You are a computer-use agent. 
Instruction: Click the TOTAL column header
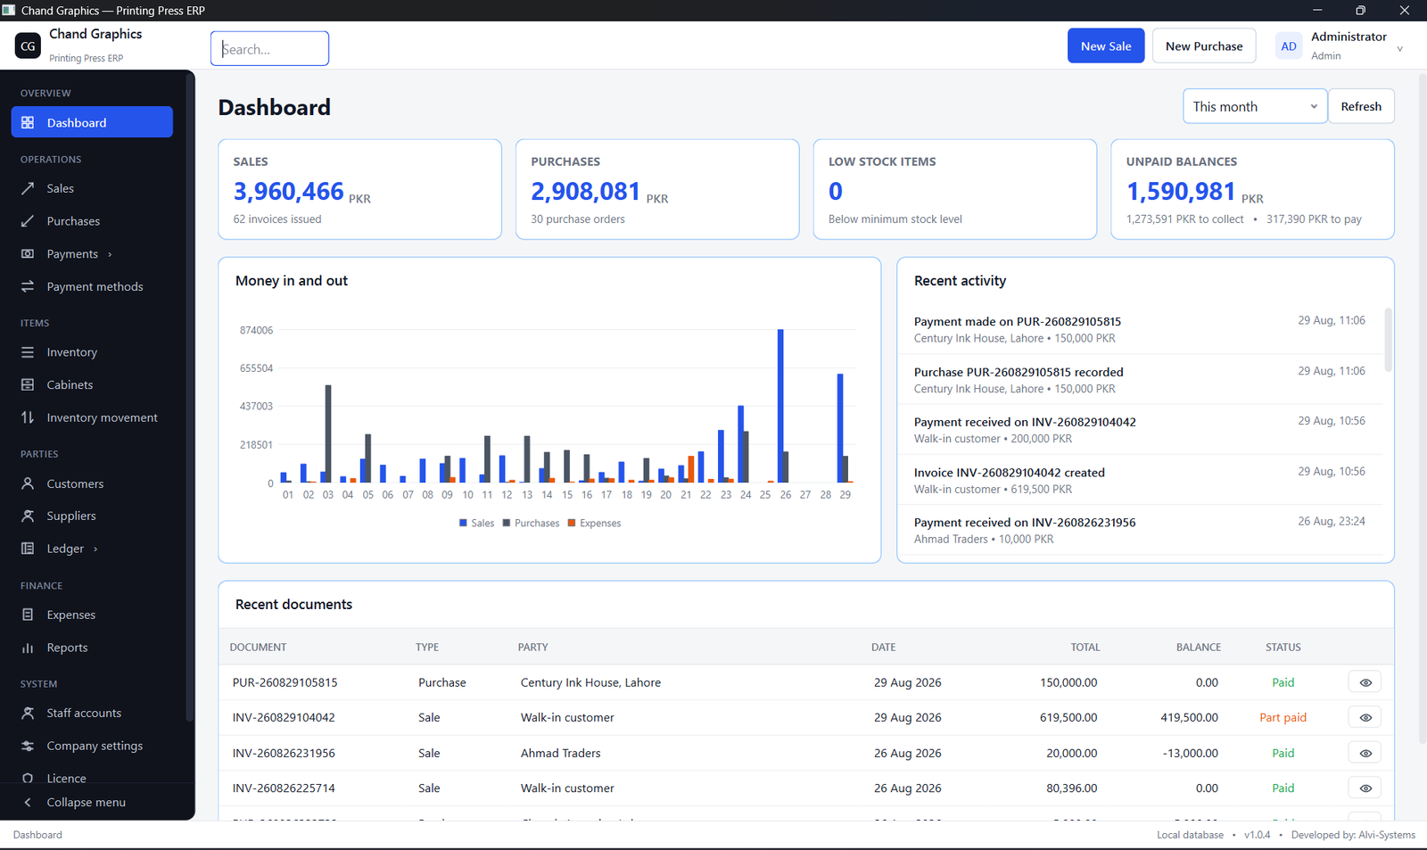point(1085,648)
